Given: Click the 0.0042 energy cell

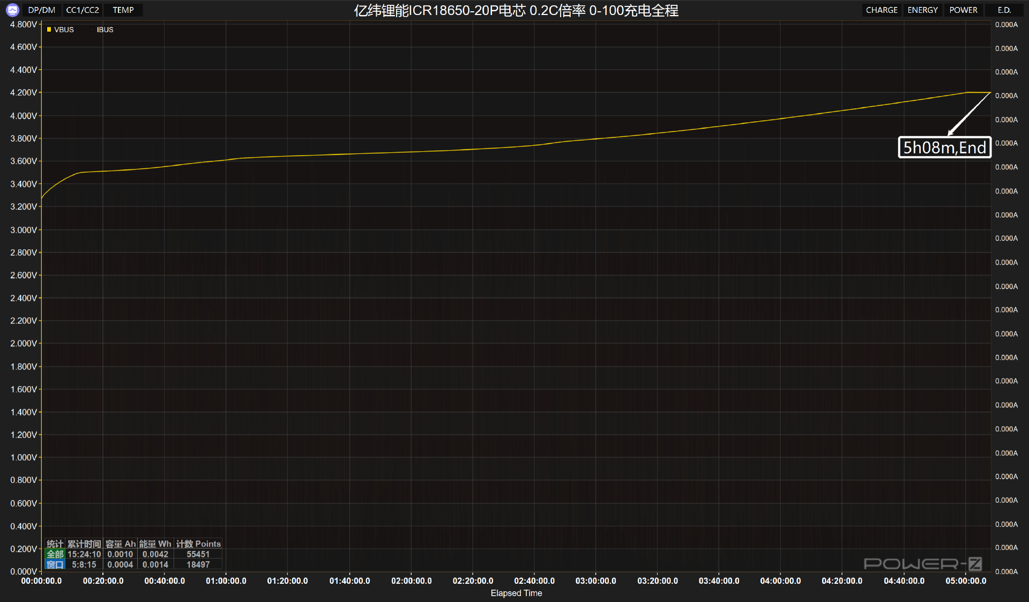Looking at the screenshot, I should click(x=155, y=554).
